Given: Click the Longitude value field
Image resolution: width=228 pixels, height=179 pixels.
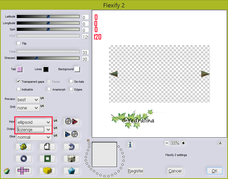Looking at the screenshot, I should 85,24.
